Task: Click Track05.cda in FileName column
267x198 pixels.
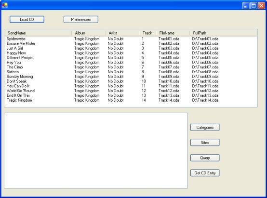Action: click(x=169, y=58)
